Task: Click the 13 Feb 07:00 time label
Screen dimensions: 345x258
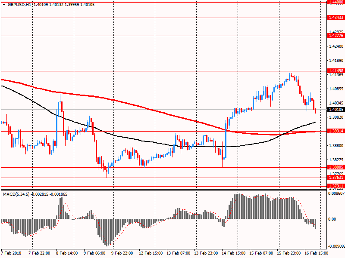Action: (178, 253)
